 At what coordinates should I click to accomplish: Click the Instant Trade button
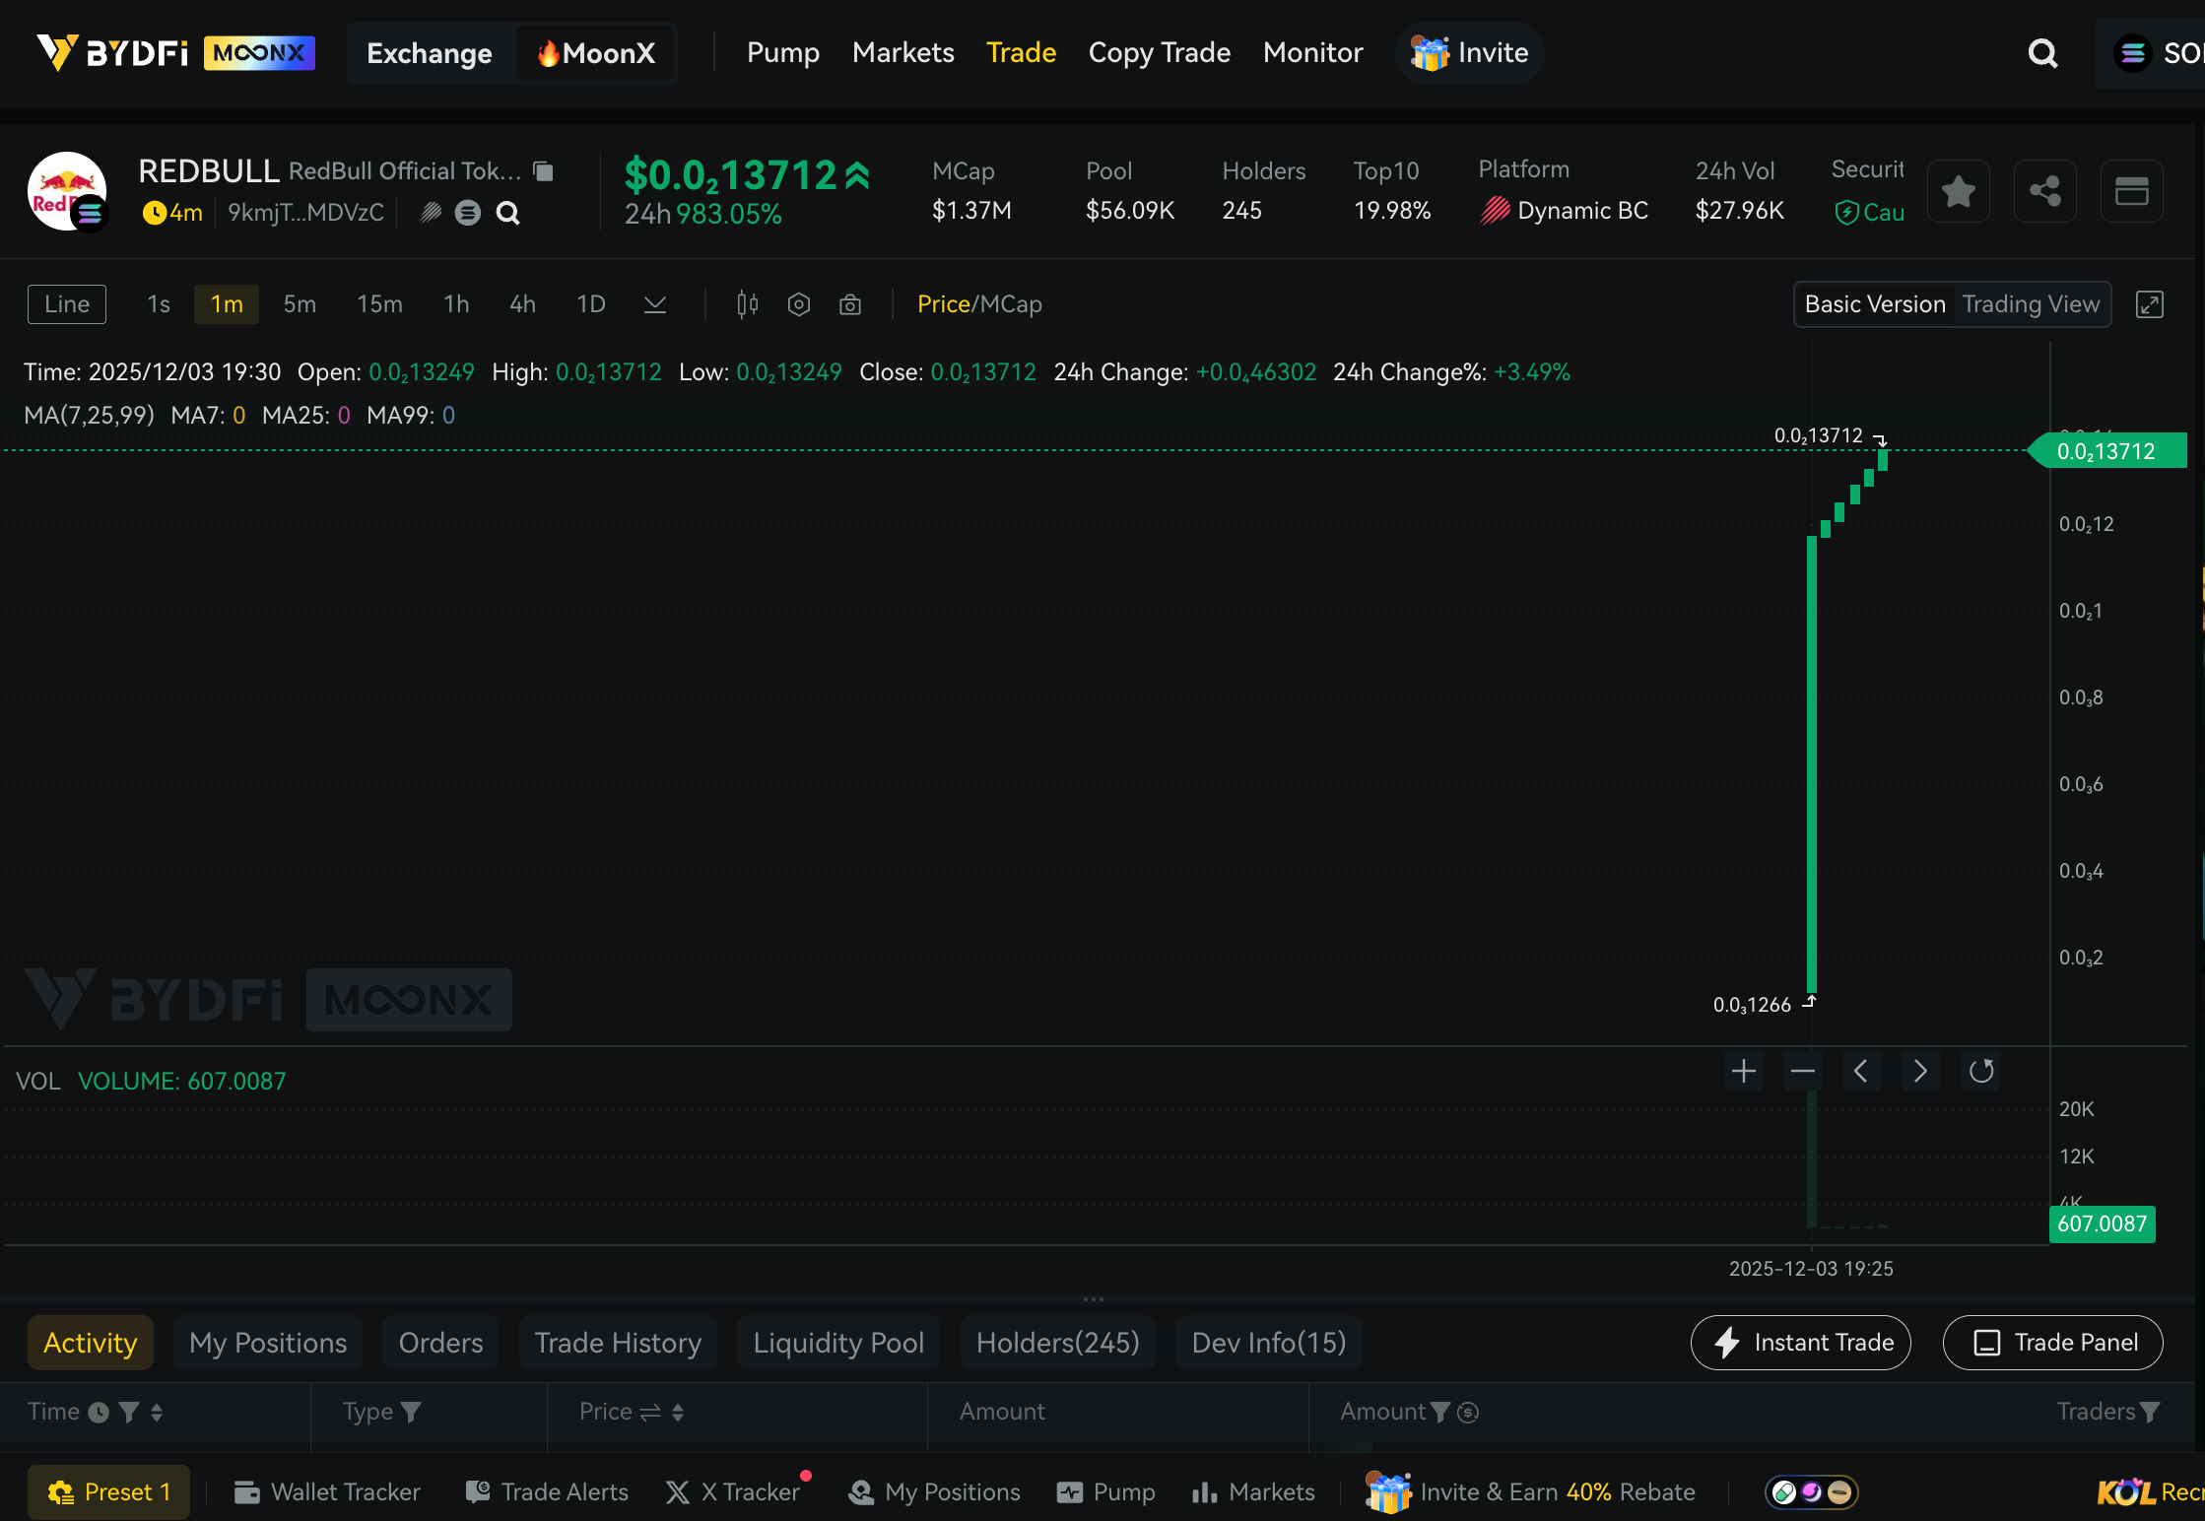point(1800,1343)
